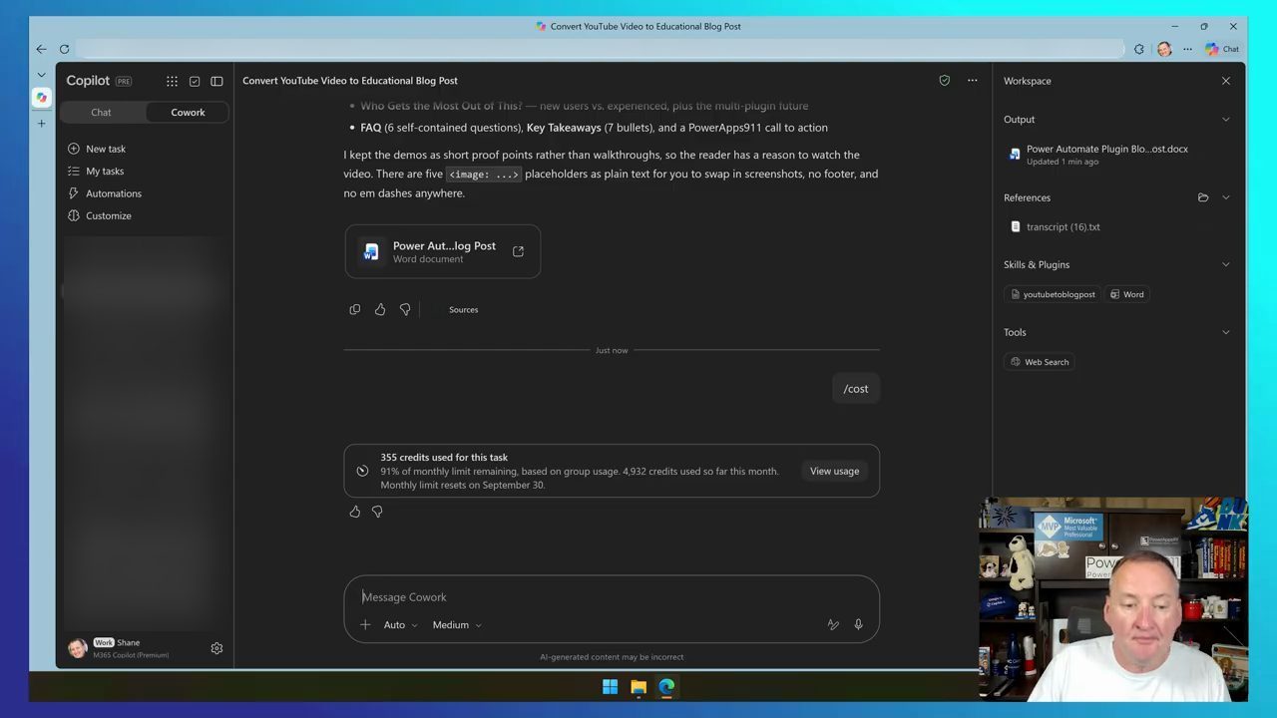The height and width of the screenshot is (718, 1277).
Task: Open the apps grid icon beside Copilot
Action: point(172,81)
